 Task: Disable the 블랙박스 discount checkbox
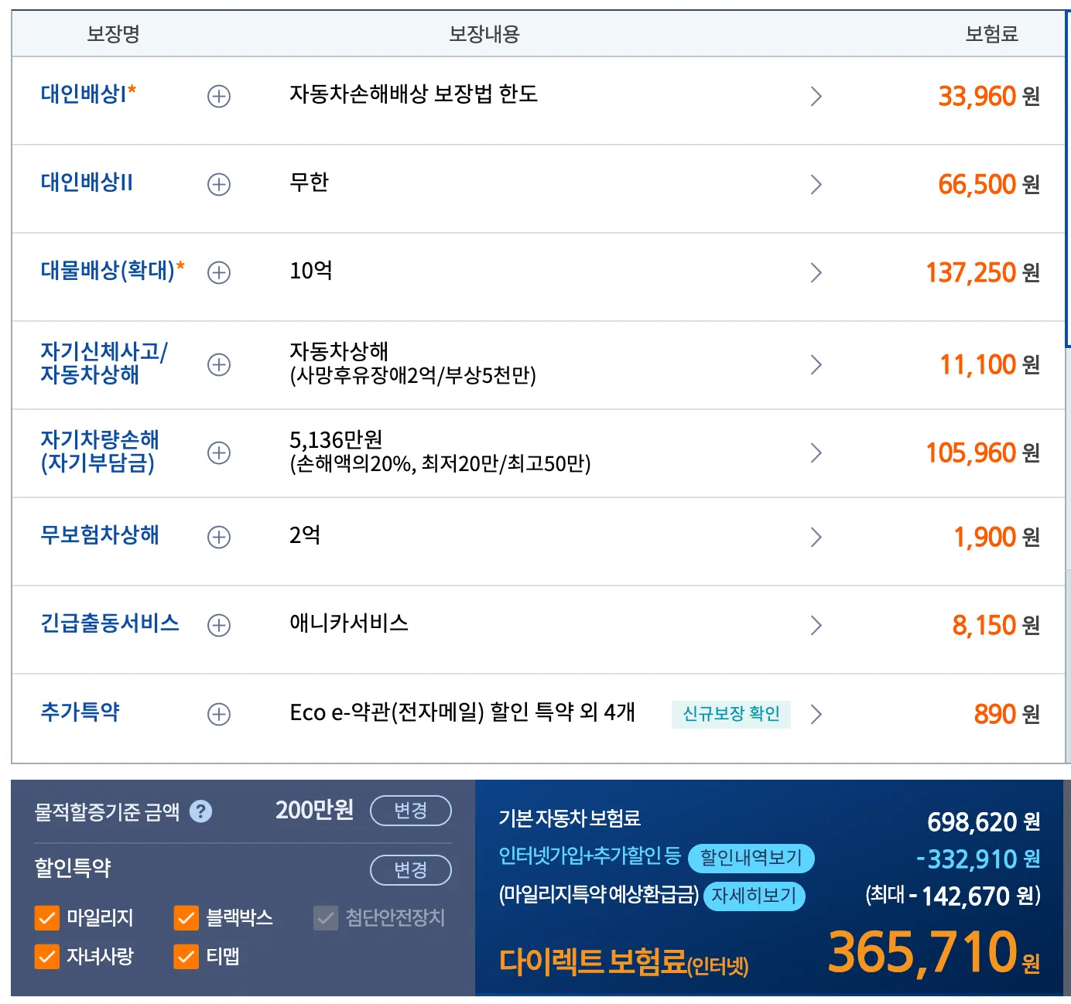point(185,918)
